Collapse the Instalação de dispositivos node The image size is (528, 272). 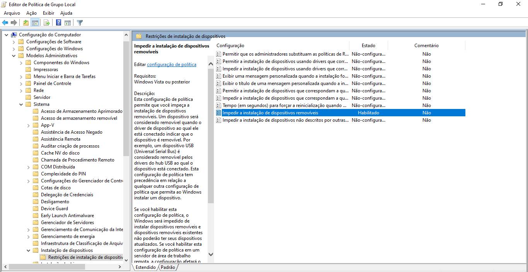click(29, 250)
